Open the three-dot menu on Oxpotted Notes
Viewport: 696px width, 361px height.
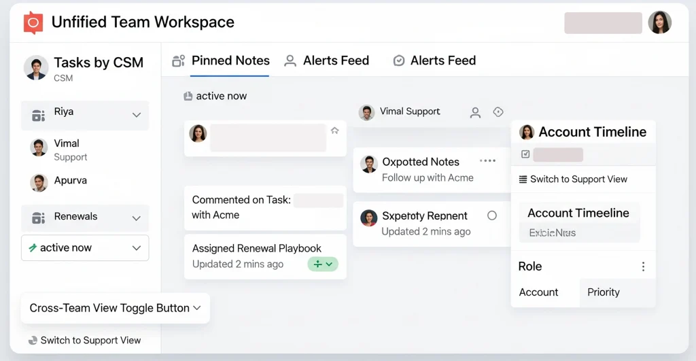(487, 161)
